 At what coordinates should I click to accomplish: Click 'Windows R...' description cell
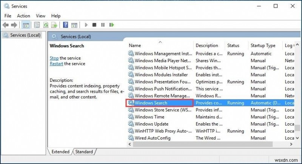click(208, 96)
